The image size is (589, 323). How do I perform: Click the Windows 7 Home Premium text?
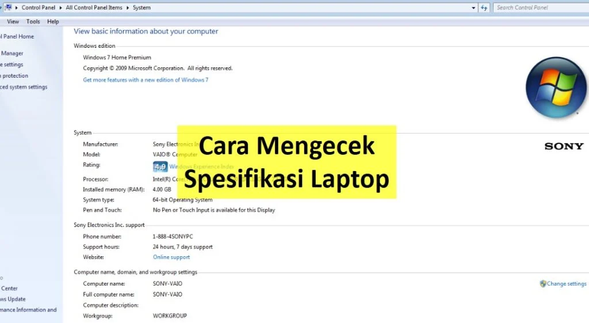[x=117, y=58]
